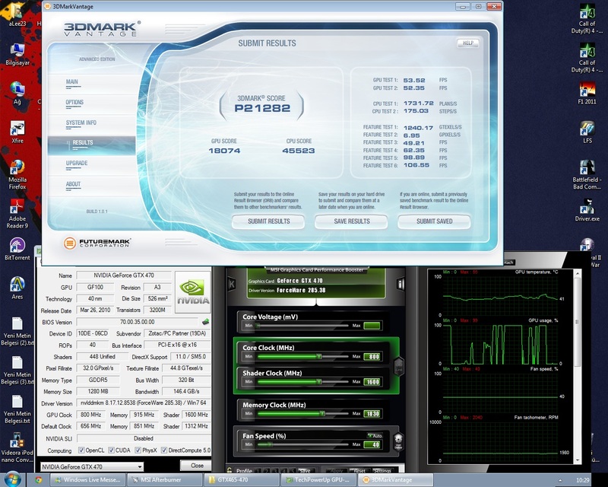Open Adobe Reader 9 desktop shortcut
Screen dimensions: 608x487
(x=17, y=213)
